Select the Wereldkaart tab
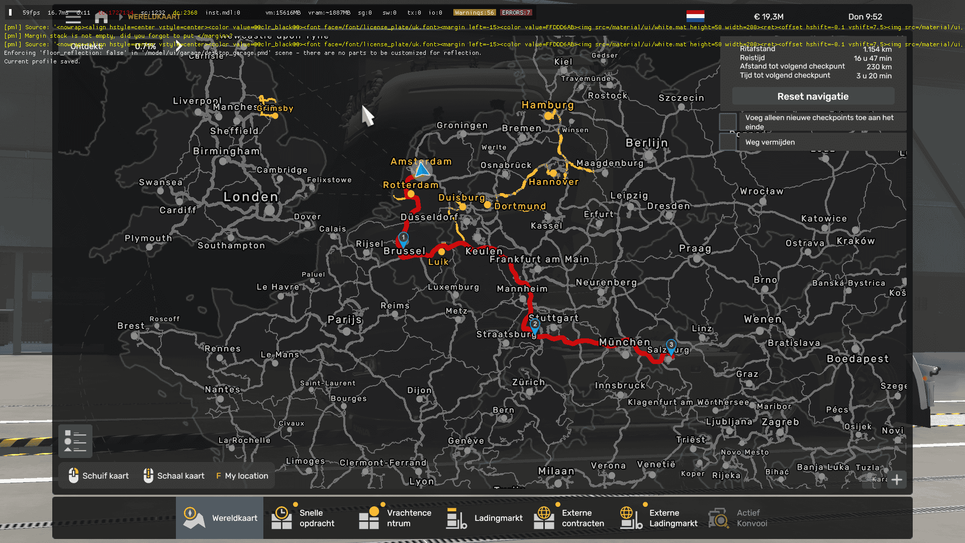The width and height of the screenshot is (965, 543). pos(220,518)
